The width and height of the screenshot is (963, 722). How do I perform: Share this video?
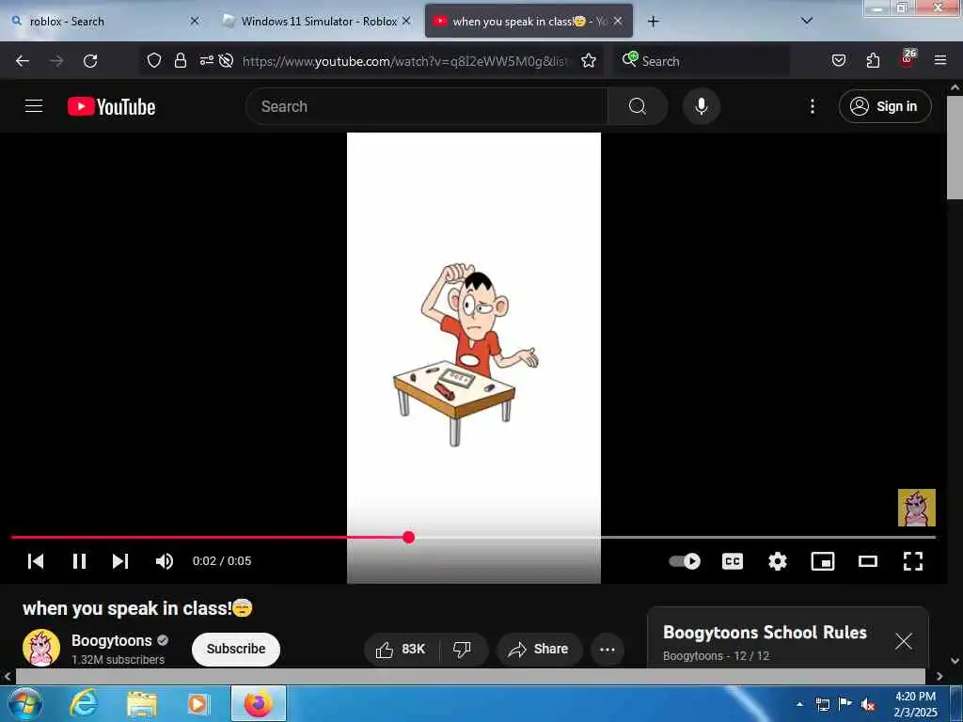pyautogui.click(x=539, y=649)
